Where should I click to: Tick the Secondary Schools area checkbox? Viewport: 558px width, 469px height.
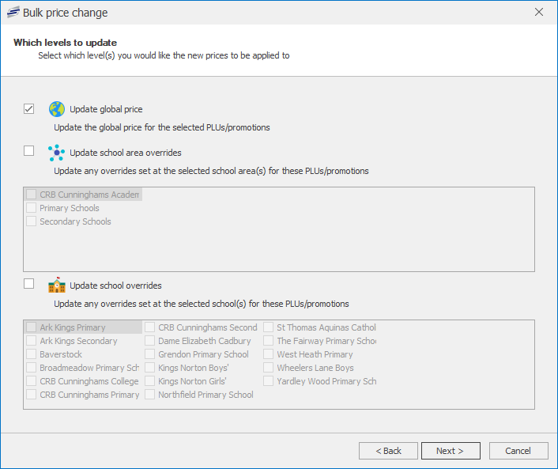[x=32, y=221]
